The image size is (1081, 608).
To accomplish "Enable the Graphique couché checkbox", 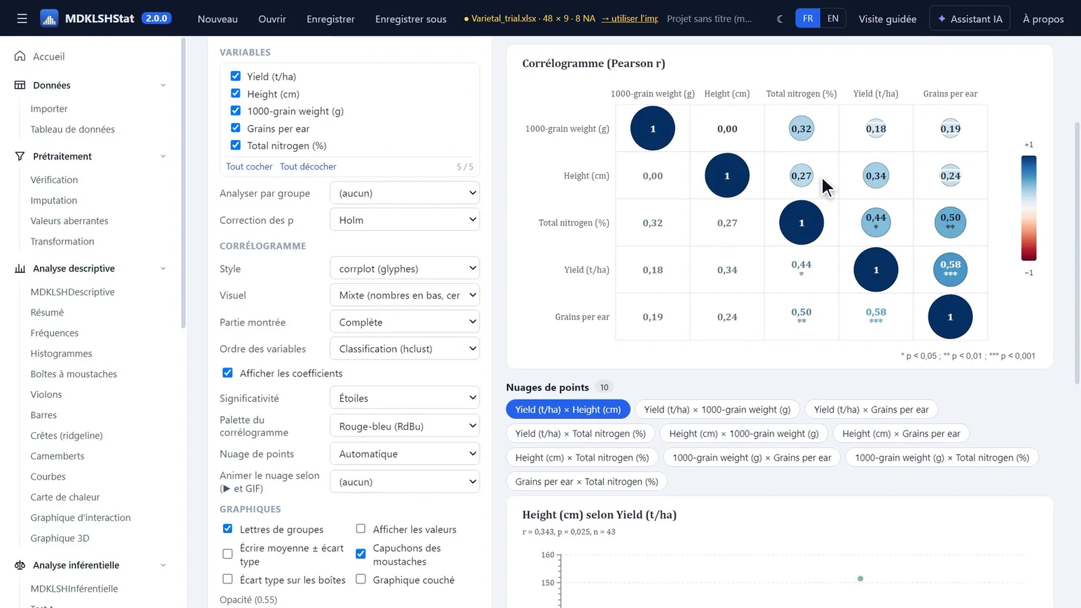I will tap(361, 580).
